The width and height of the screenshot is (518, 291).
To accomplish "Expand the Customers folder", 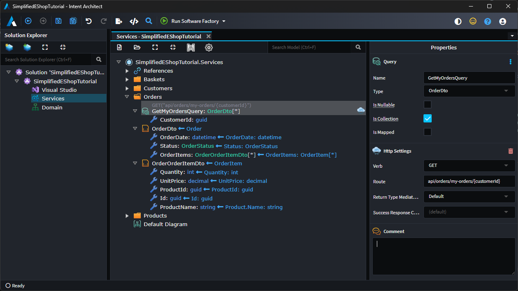I will point(127,89).
